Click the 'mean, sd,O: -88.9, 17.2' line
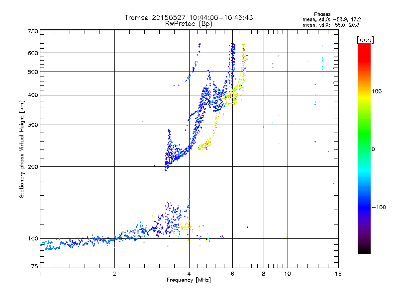 [331, 19]
